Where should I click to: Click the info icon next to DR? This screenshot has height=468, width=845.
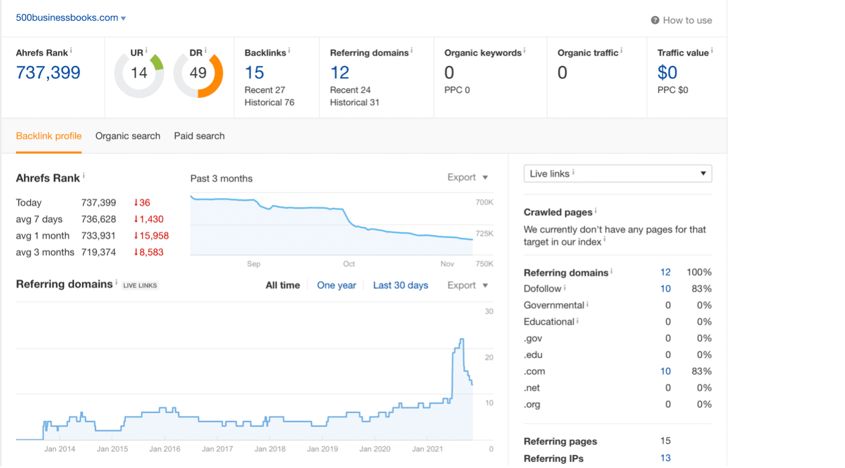pos(206,51)
